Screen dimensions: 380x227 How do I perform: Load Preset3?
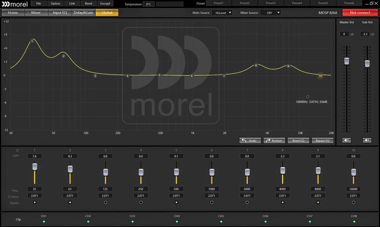[271, 3]
